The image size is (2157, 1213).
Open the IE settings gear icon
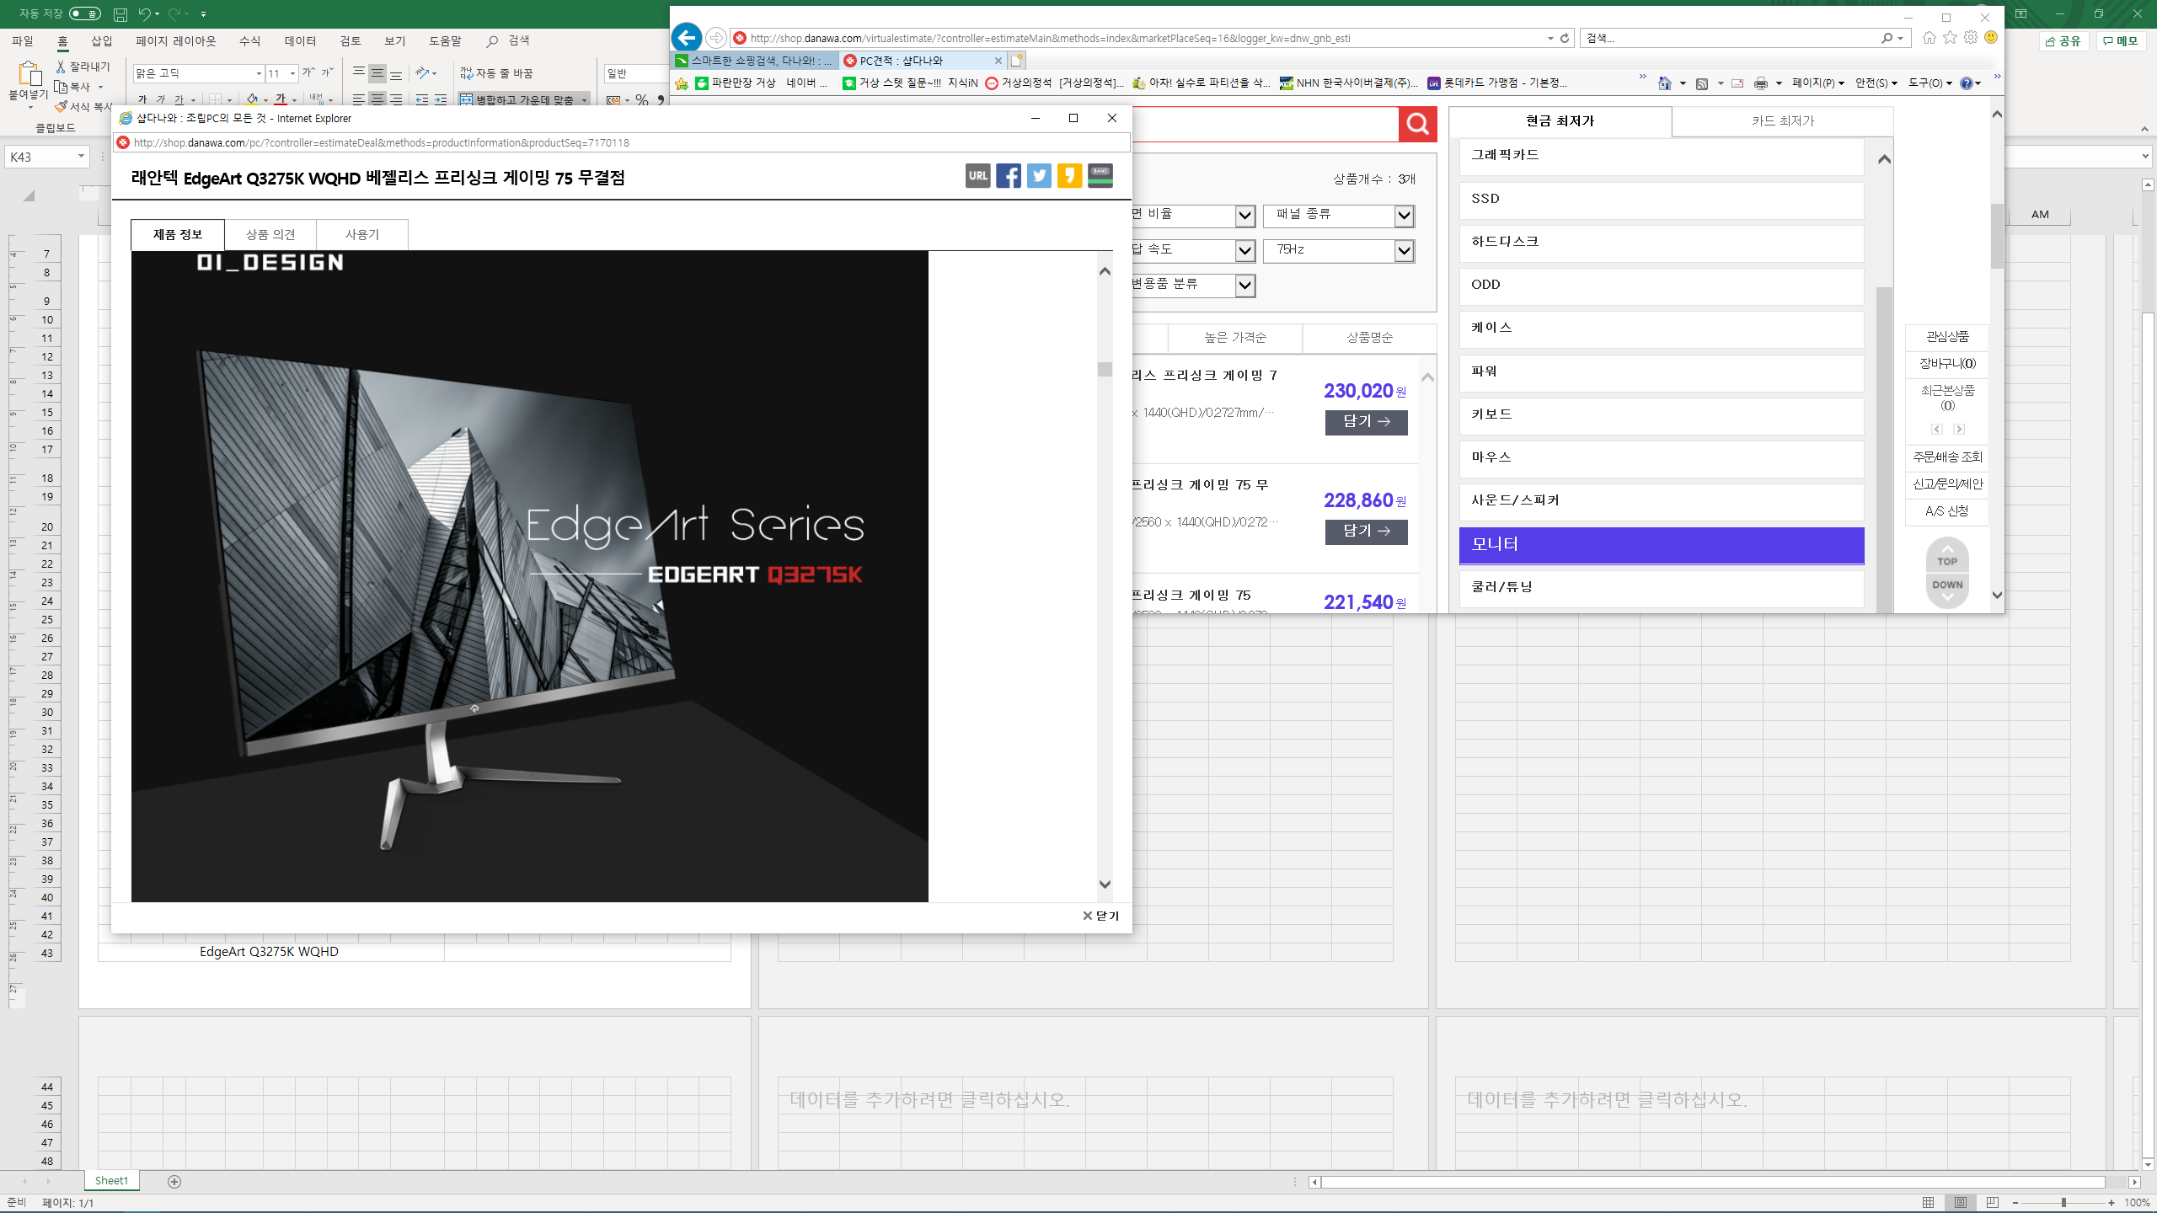(1970, 38)
